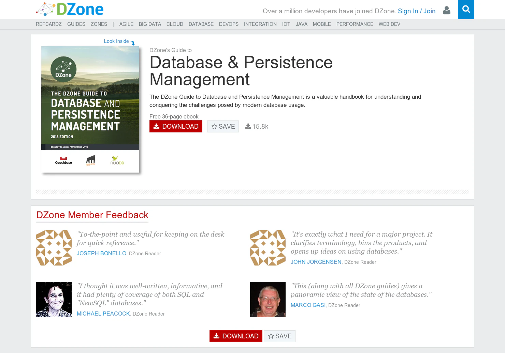Go to the AGILE zone
This screenshot has width=505, height=353.
coord(126,24)
